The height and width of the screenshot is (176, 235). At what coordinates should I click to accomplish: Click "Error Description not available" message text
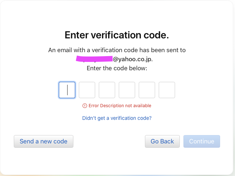(120, 106)
